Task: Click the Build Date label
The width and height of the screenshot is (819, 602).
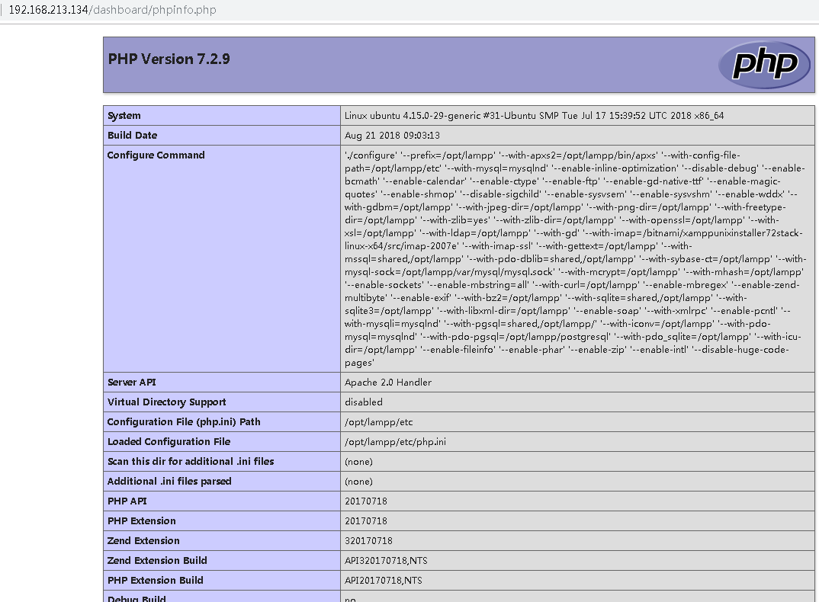Action: click(x=132, y=135)
